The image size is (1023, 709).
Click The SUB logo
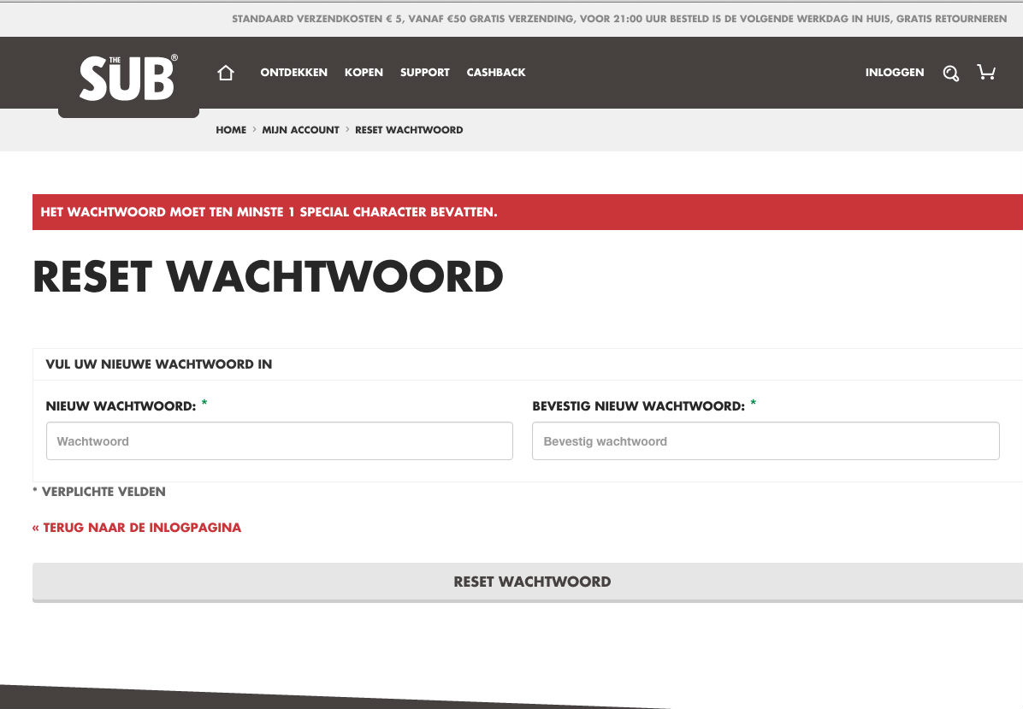(128, 78)
